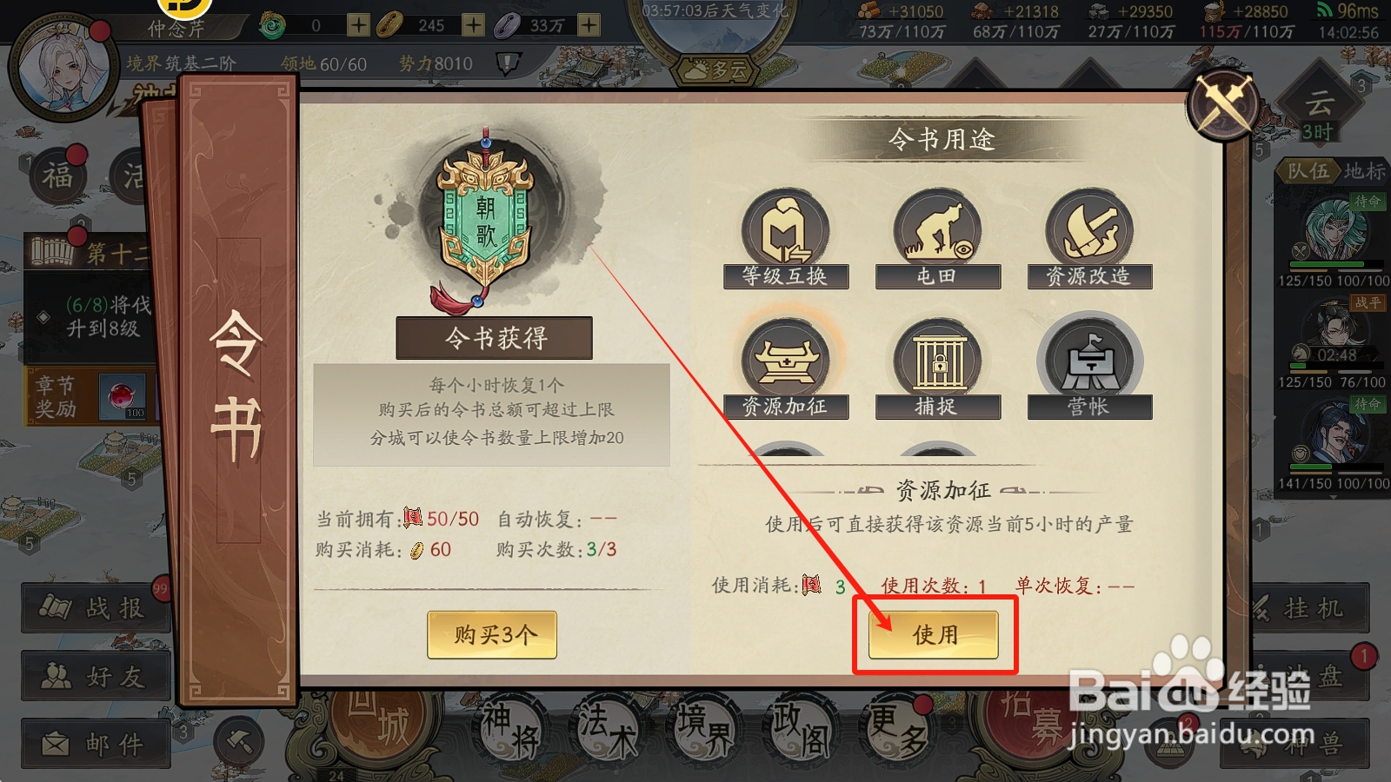Switch to the 队伍 tab
The width and height of the screenshot is (1391, 782).
coord(1308,171)
